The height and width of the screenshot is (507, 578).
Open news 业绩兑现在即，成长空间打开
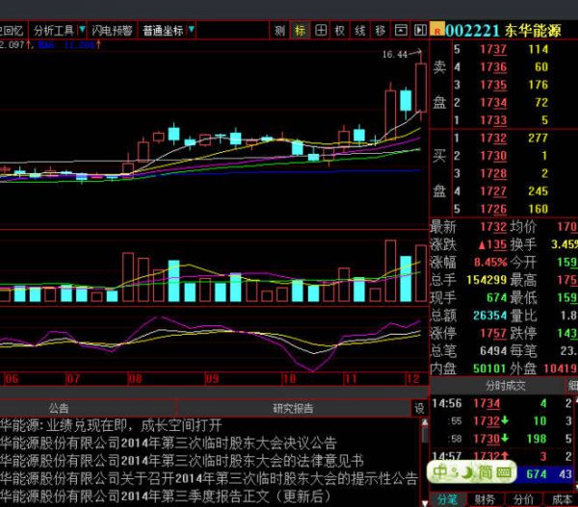pyautogui.click(x=111, y=425)
